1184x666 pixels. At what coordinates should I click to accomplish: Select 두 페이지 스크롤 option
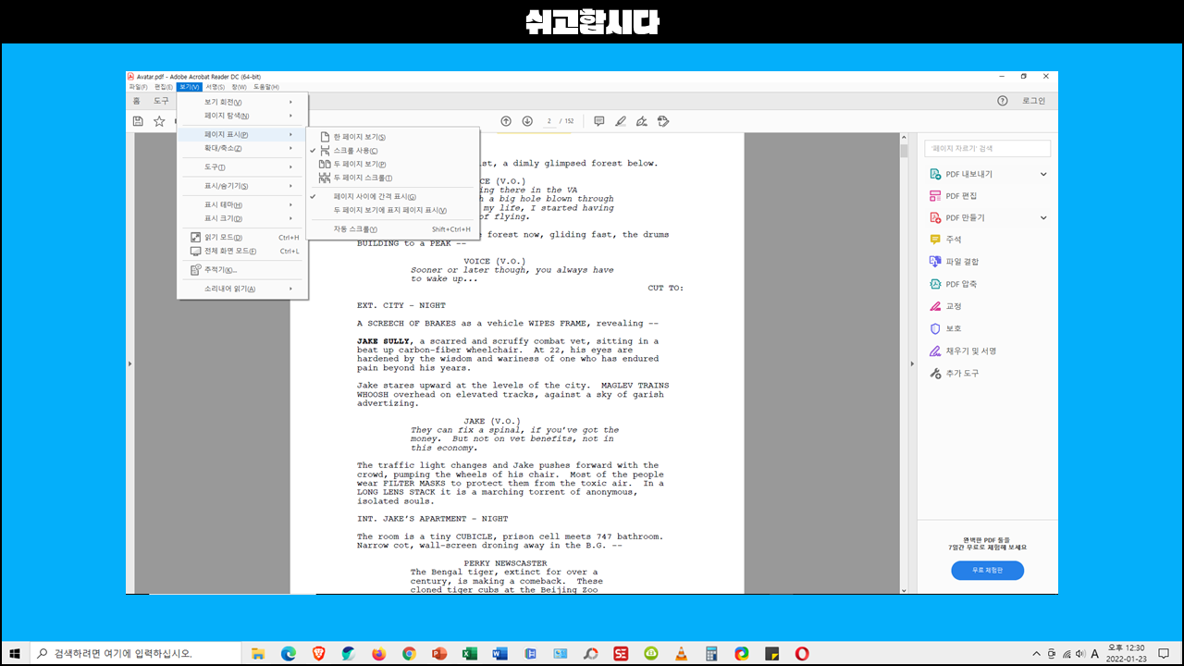coord(393,178)
